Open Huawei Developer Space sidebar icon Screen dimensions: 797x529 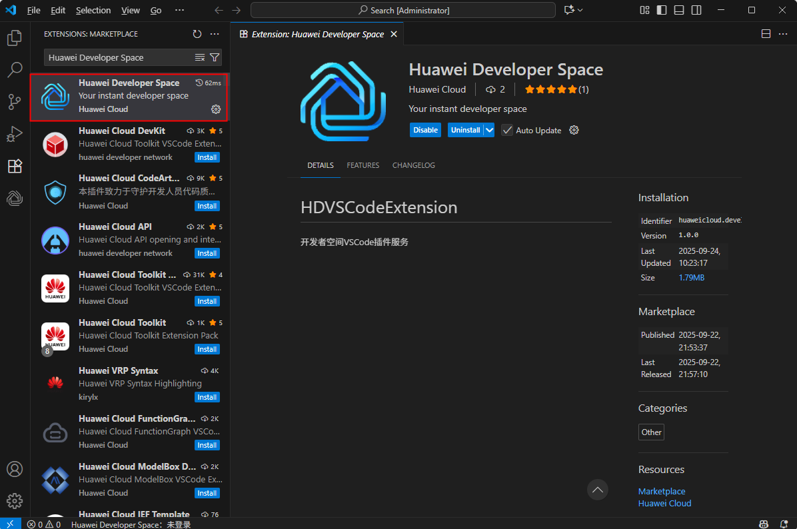[15, 198]
